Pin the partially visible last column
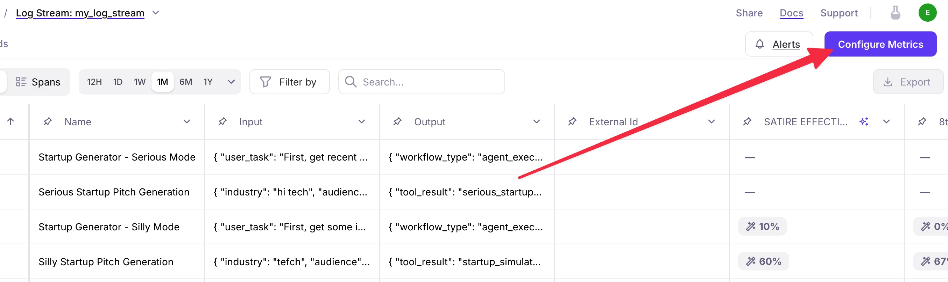Image resolution: width=948 pixels, height=282 pixels. tap(921, 121)
